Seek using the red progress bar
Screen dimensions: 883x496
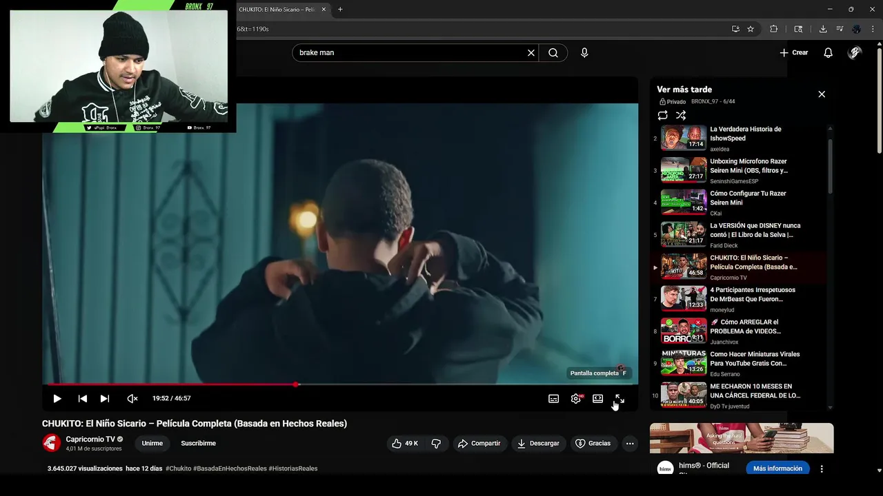point(340,384)
